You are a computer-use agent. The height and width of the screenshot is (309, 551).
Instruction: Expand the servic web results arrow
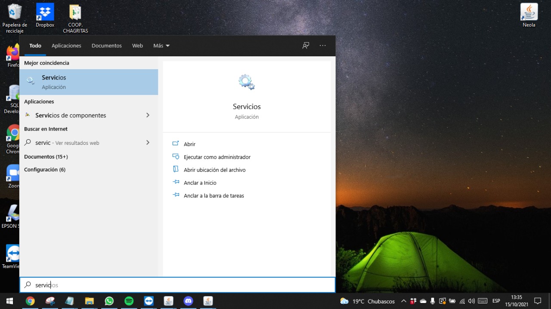pyautogui.click(x=148, y=143)
